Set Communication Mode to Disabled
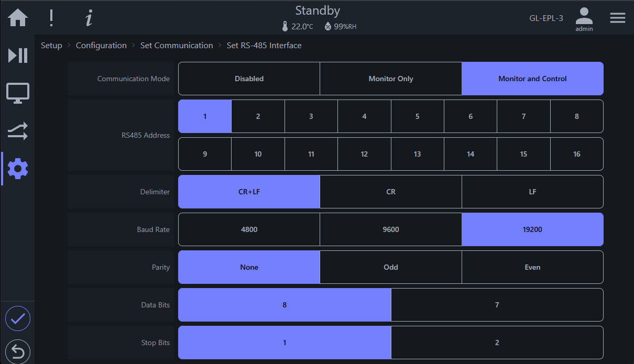The image size is (634, 364). click(249, 79)
